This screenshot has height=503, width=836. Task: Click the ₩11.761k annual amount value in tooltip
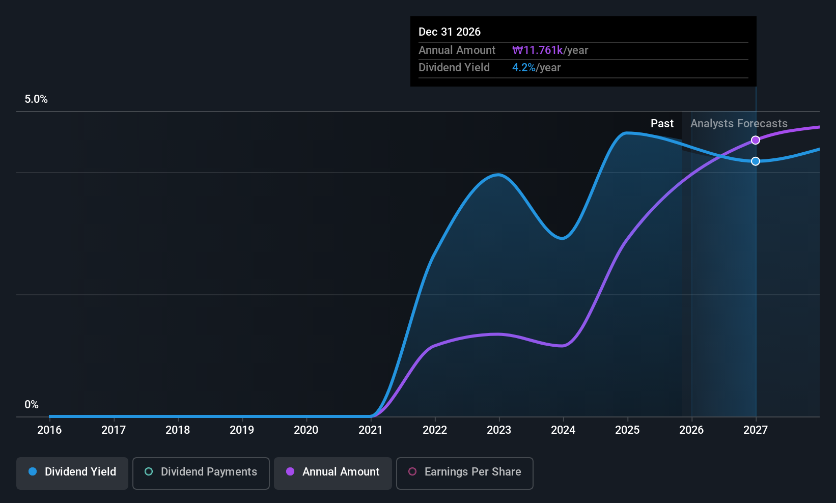pyautogui.click(x=538, y=50)
